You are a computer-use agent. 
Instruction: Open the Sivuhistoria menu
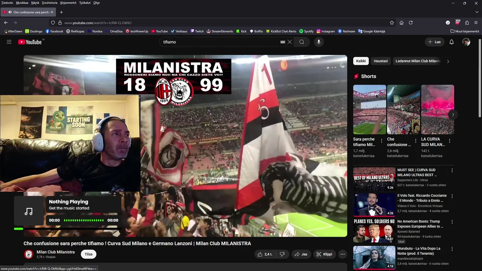pyautogui.click(x=50, y=3)
